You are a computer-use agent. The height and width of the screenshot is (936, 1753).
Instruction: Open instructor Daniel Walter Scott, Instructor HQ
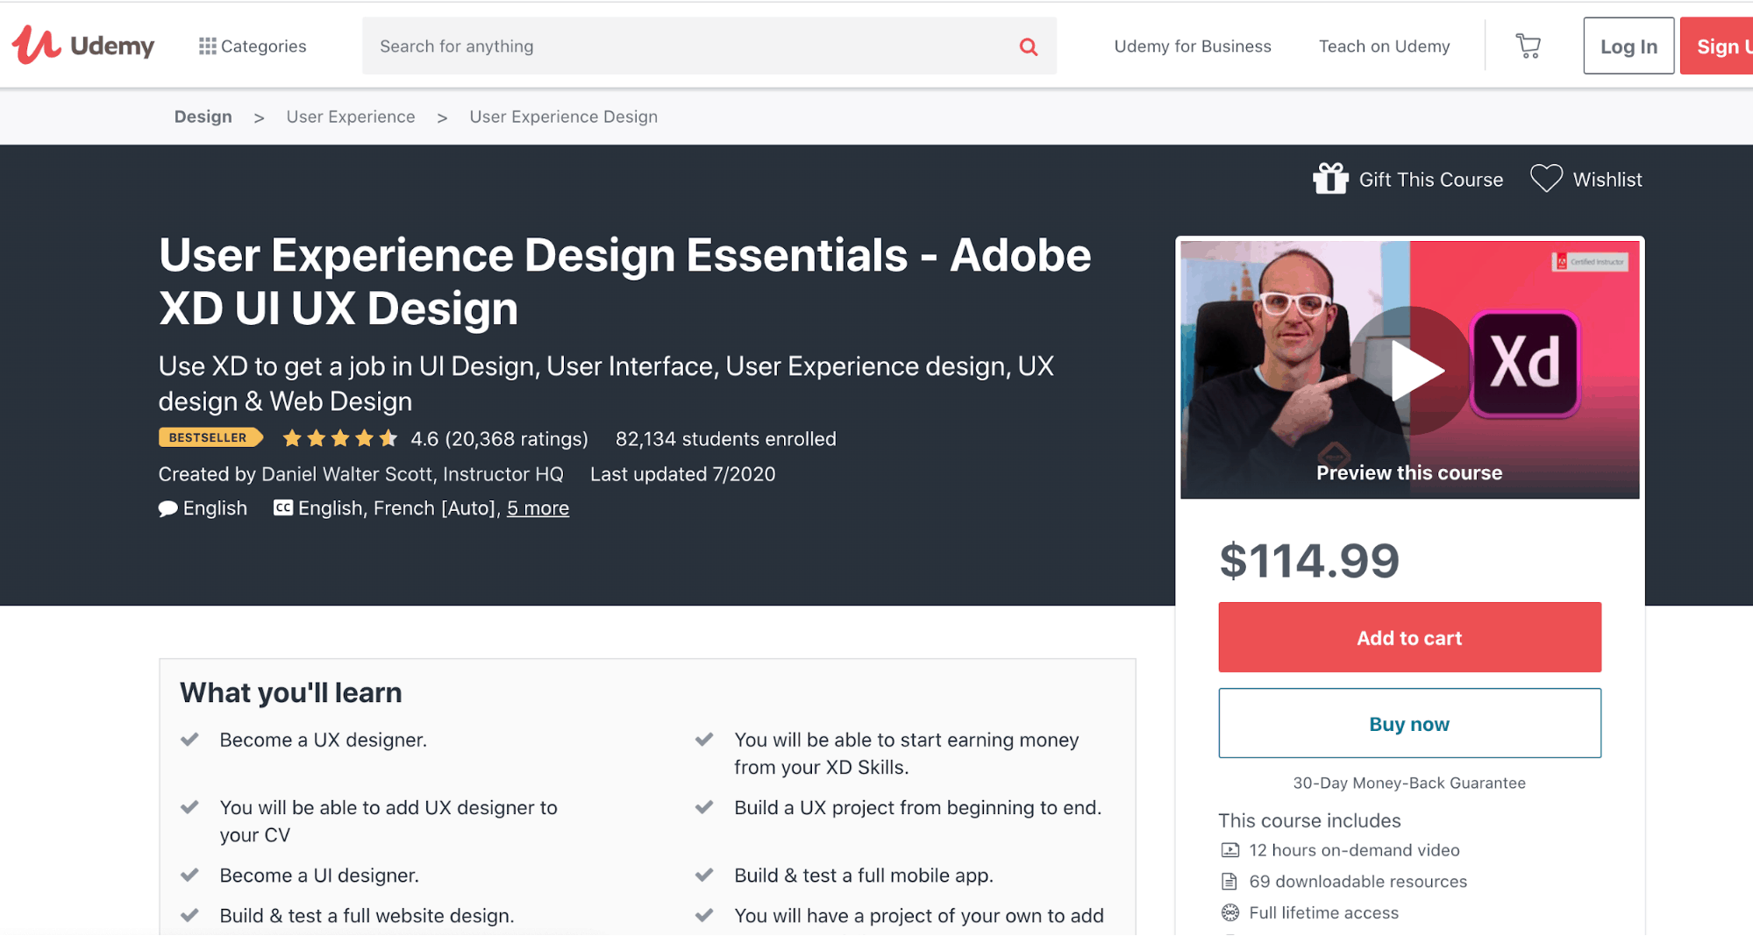point(412,474)
